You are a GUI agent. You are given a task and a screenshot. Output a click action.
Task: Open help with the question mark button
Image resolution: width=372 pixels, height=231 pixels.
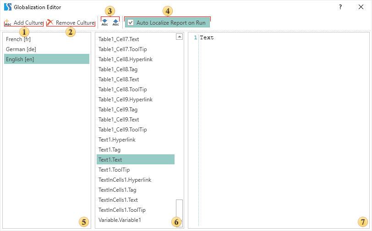pyautogui.click(x=340, y=7)
